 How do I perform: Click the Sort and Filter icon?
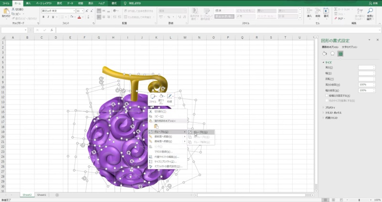click(x=360, y=11)
